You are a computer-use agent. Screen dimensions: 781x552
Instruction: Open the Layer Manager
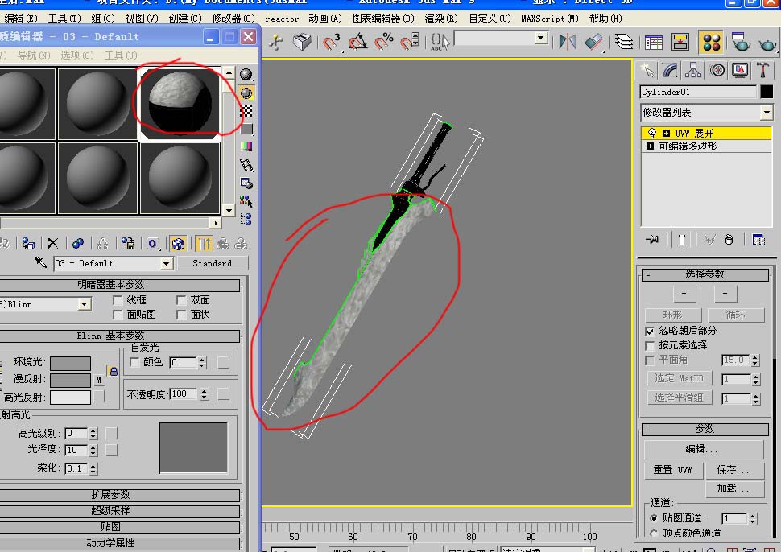point(624,42)
